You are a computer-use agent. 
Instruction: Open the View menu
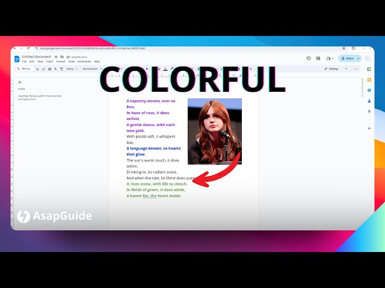click(x=40, y=61)
